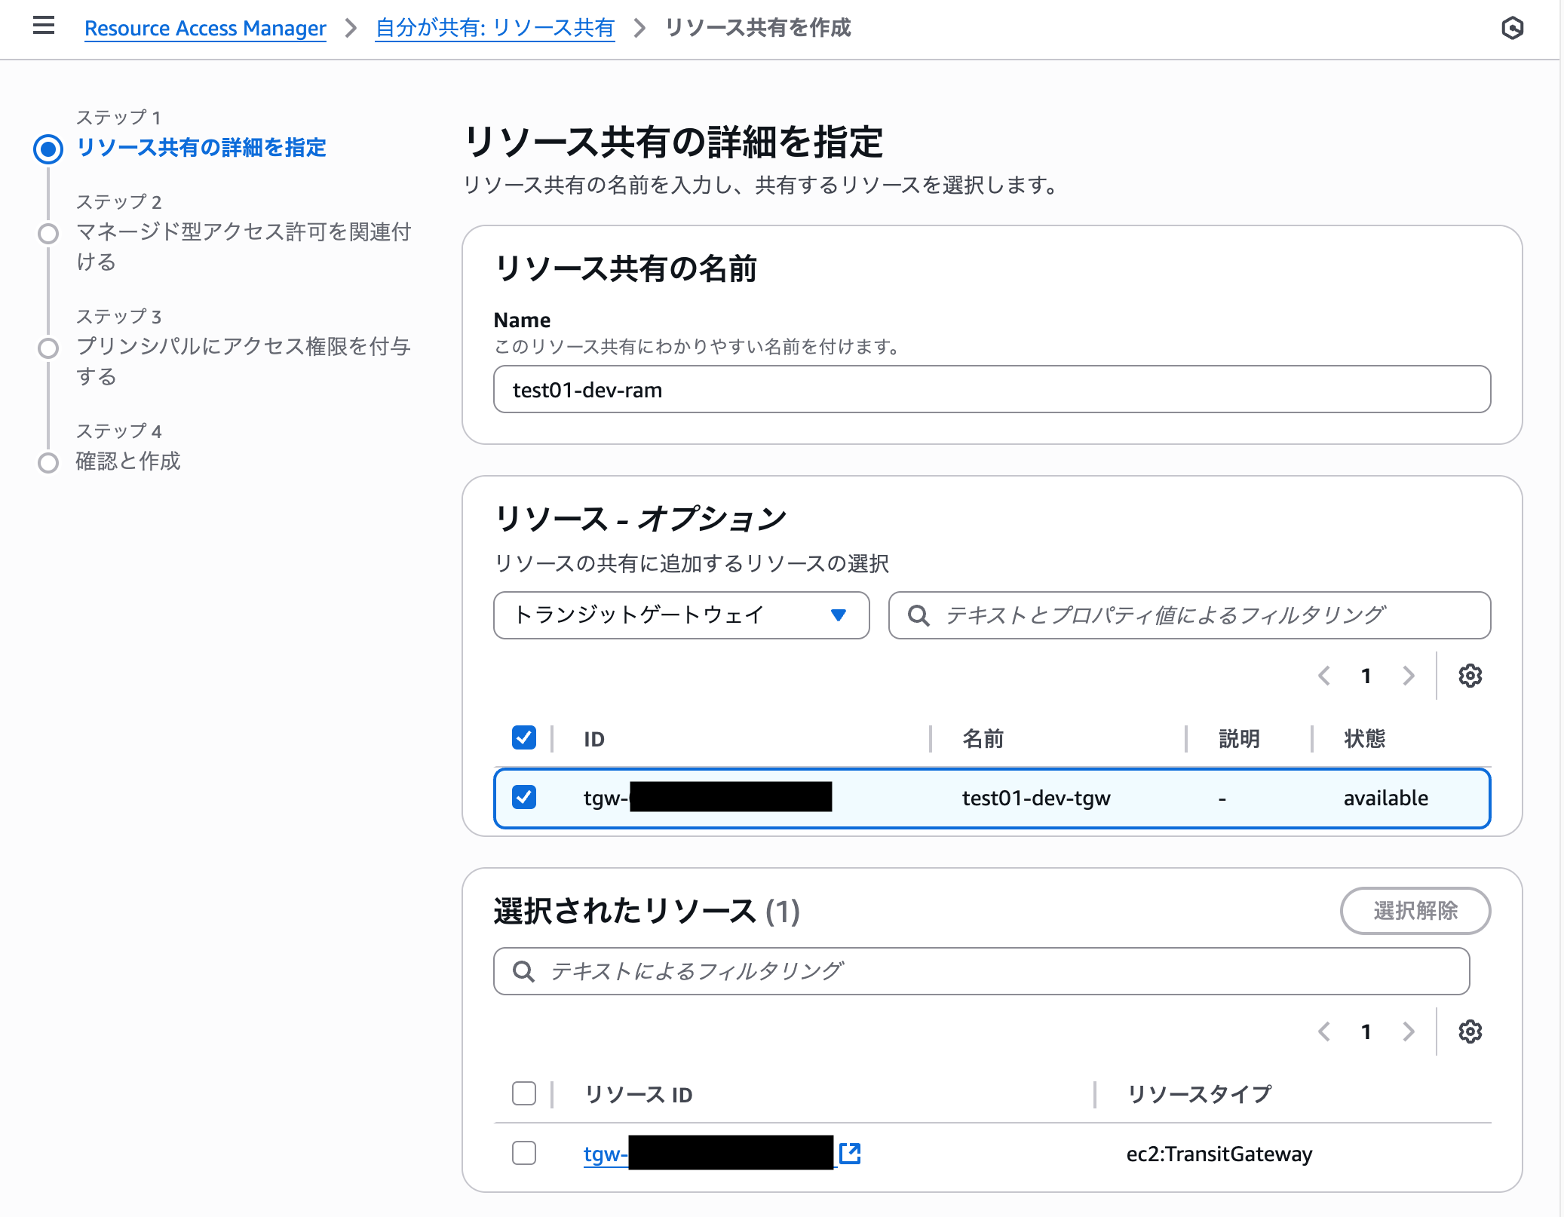Go to ステップ 4 確認と作成
The image size is (1564, 1217).
(128, 461)
